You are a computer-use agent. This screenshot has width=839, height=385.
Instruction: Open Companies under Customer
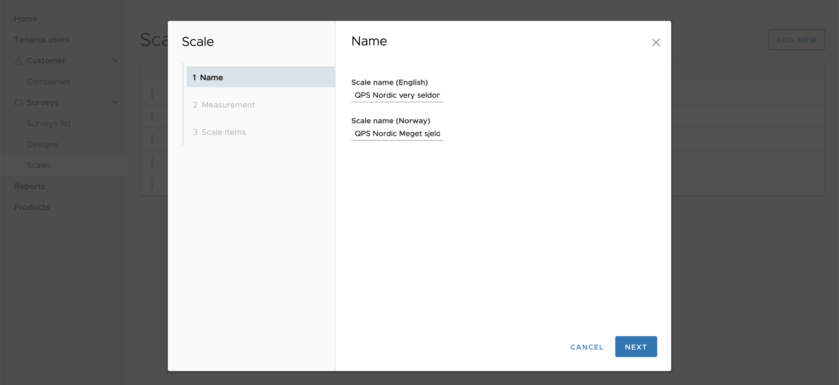click(48, 82)
